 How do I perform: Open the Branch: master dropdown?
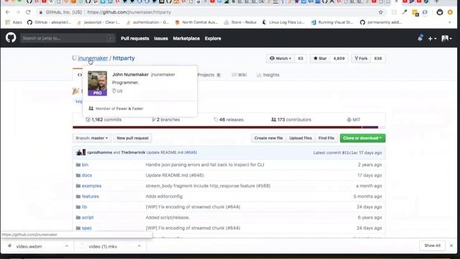coord(92,138)
